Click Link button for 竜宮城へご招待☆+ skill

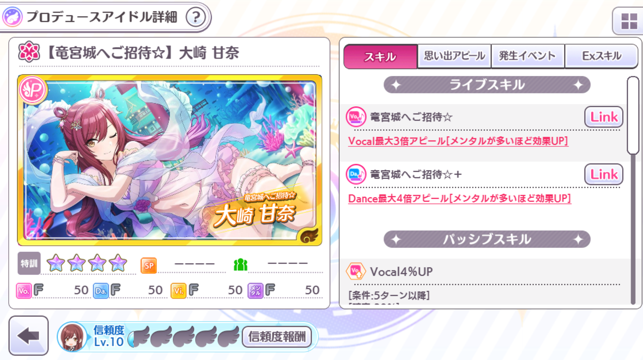coord(604,174)
